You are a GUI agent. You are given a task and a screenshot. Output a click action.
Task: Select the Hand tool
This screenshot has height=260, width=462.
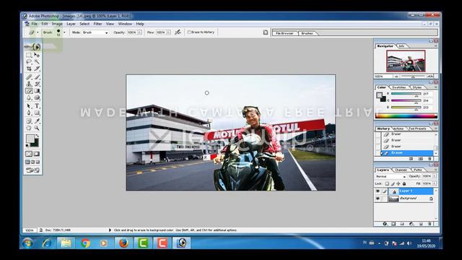(x=29, y=128)
